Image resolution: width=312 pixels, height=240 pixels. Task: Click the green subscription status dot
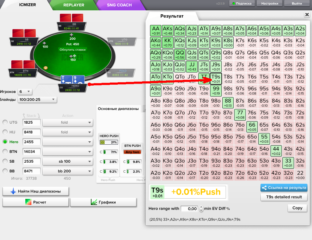234,3
